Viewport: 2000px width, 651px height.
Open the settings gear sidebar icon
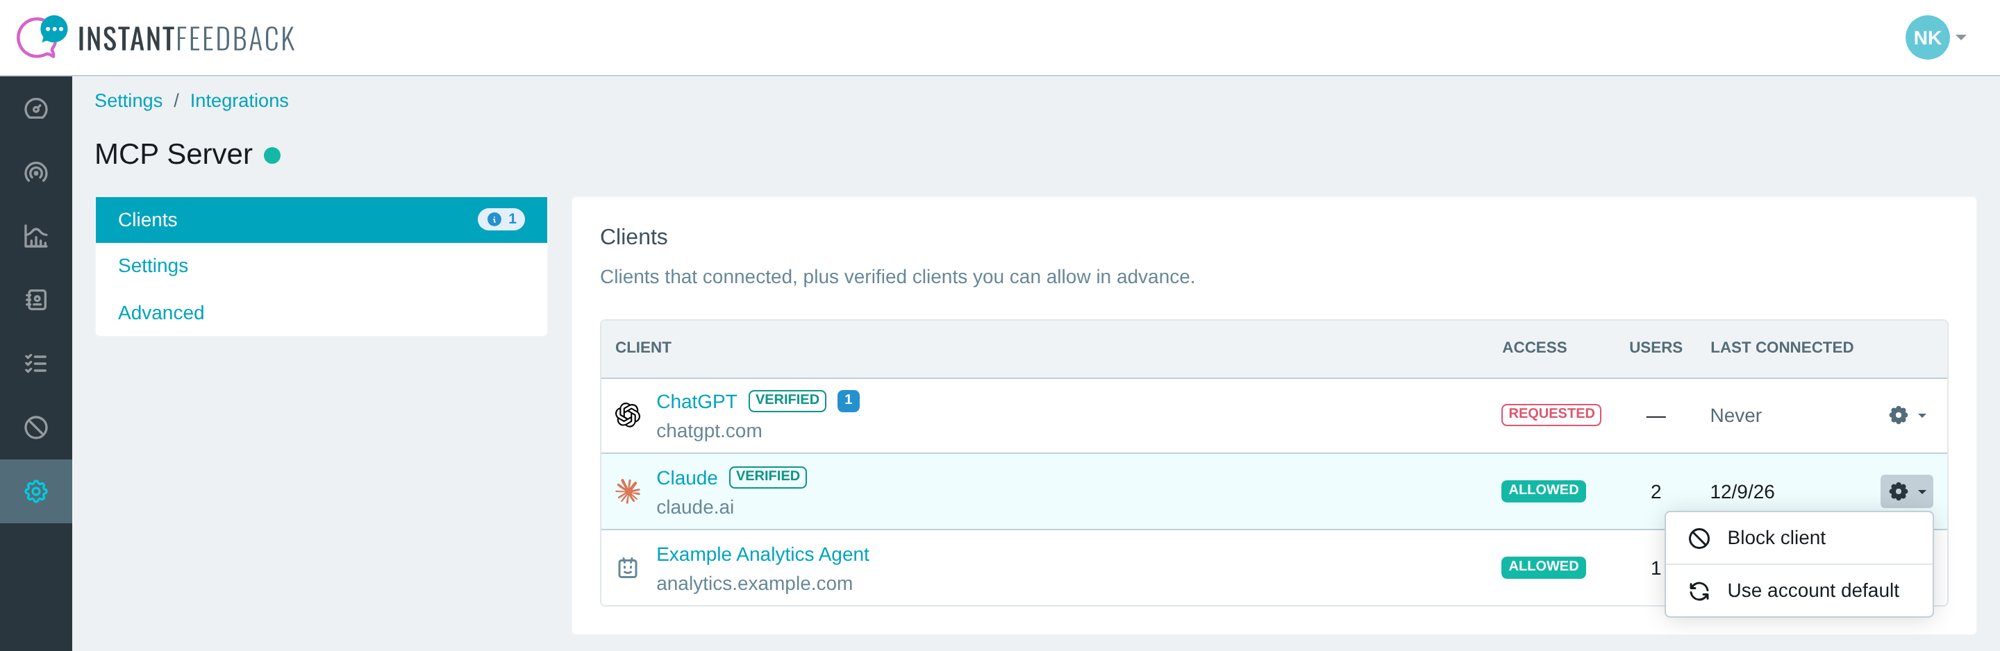(35, 491)
